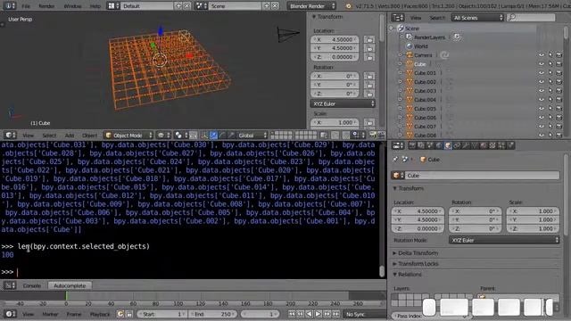This screenshot has width=571, height=321.
Task: Open the Render properties tab
Action: 412,145
